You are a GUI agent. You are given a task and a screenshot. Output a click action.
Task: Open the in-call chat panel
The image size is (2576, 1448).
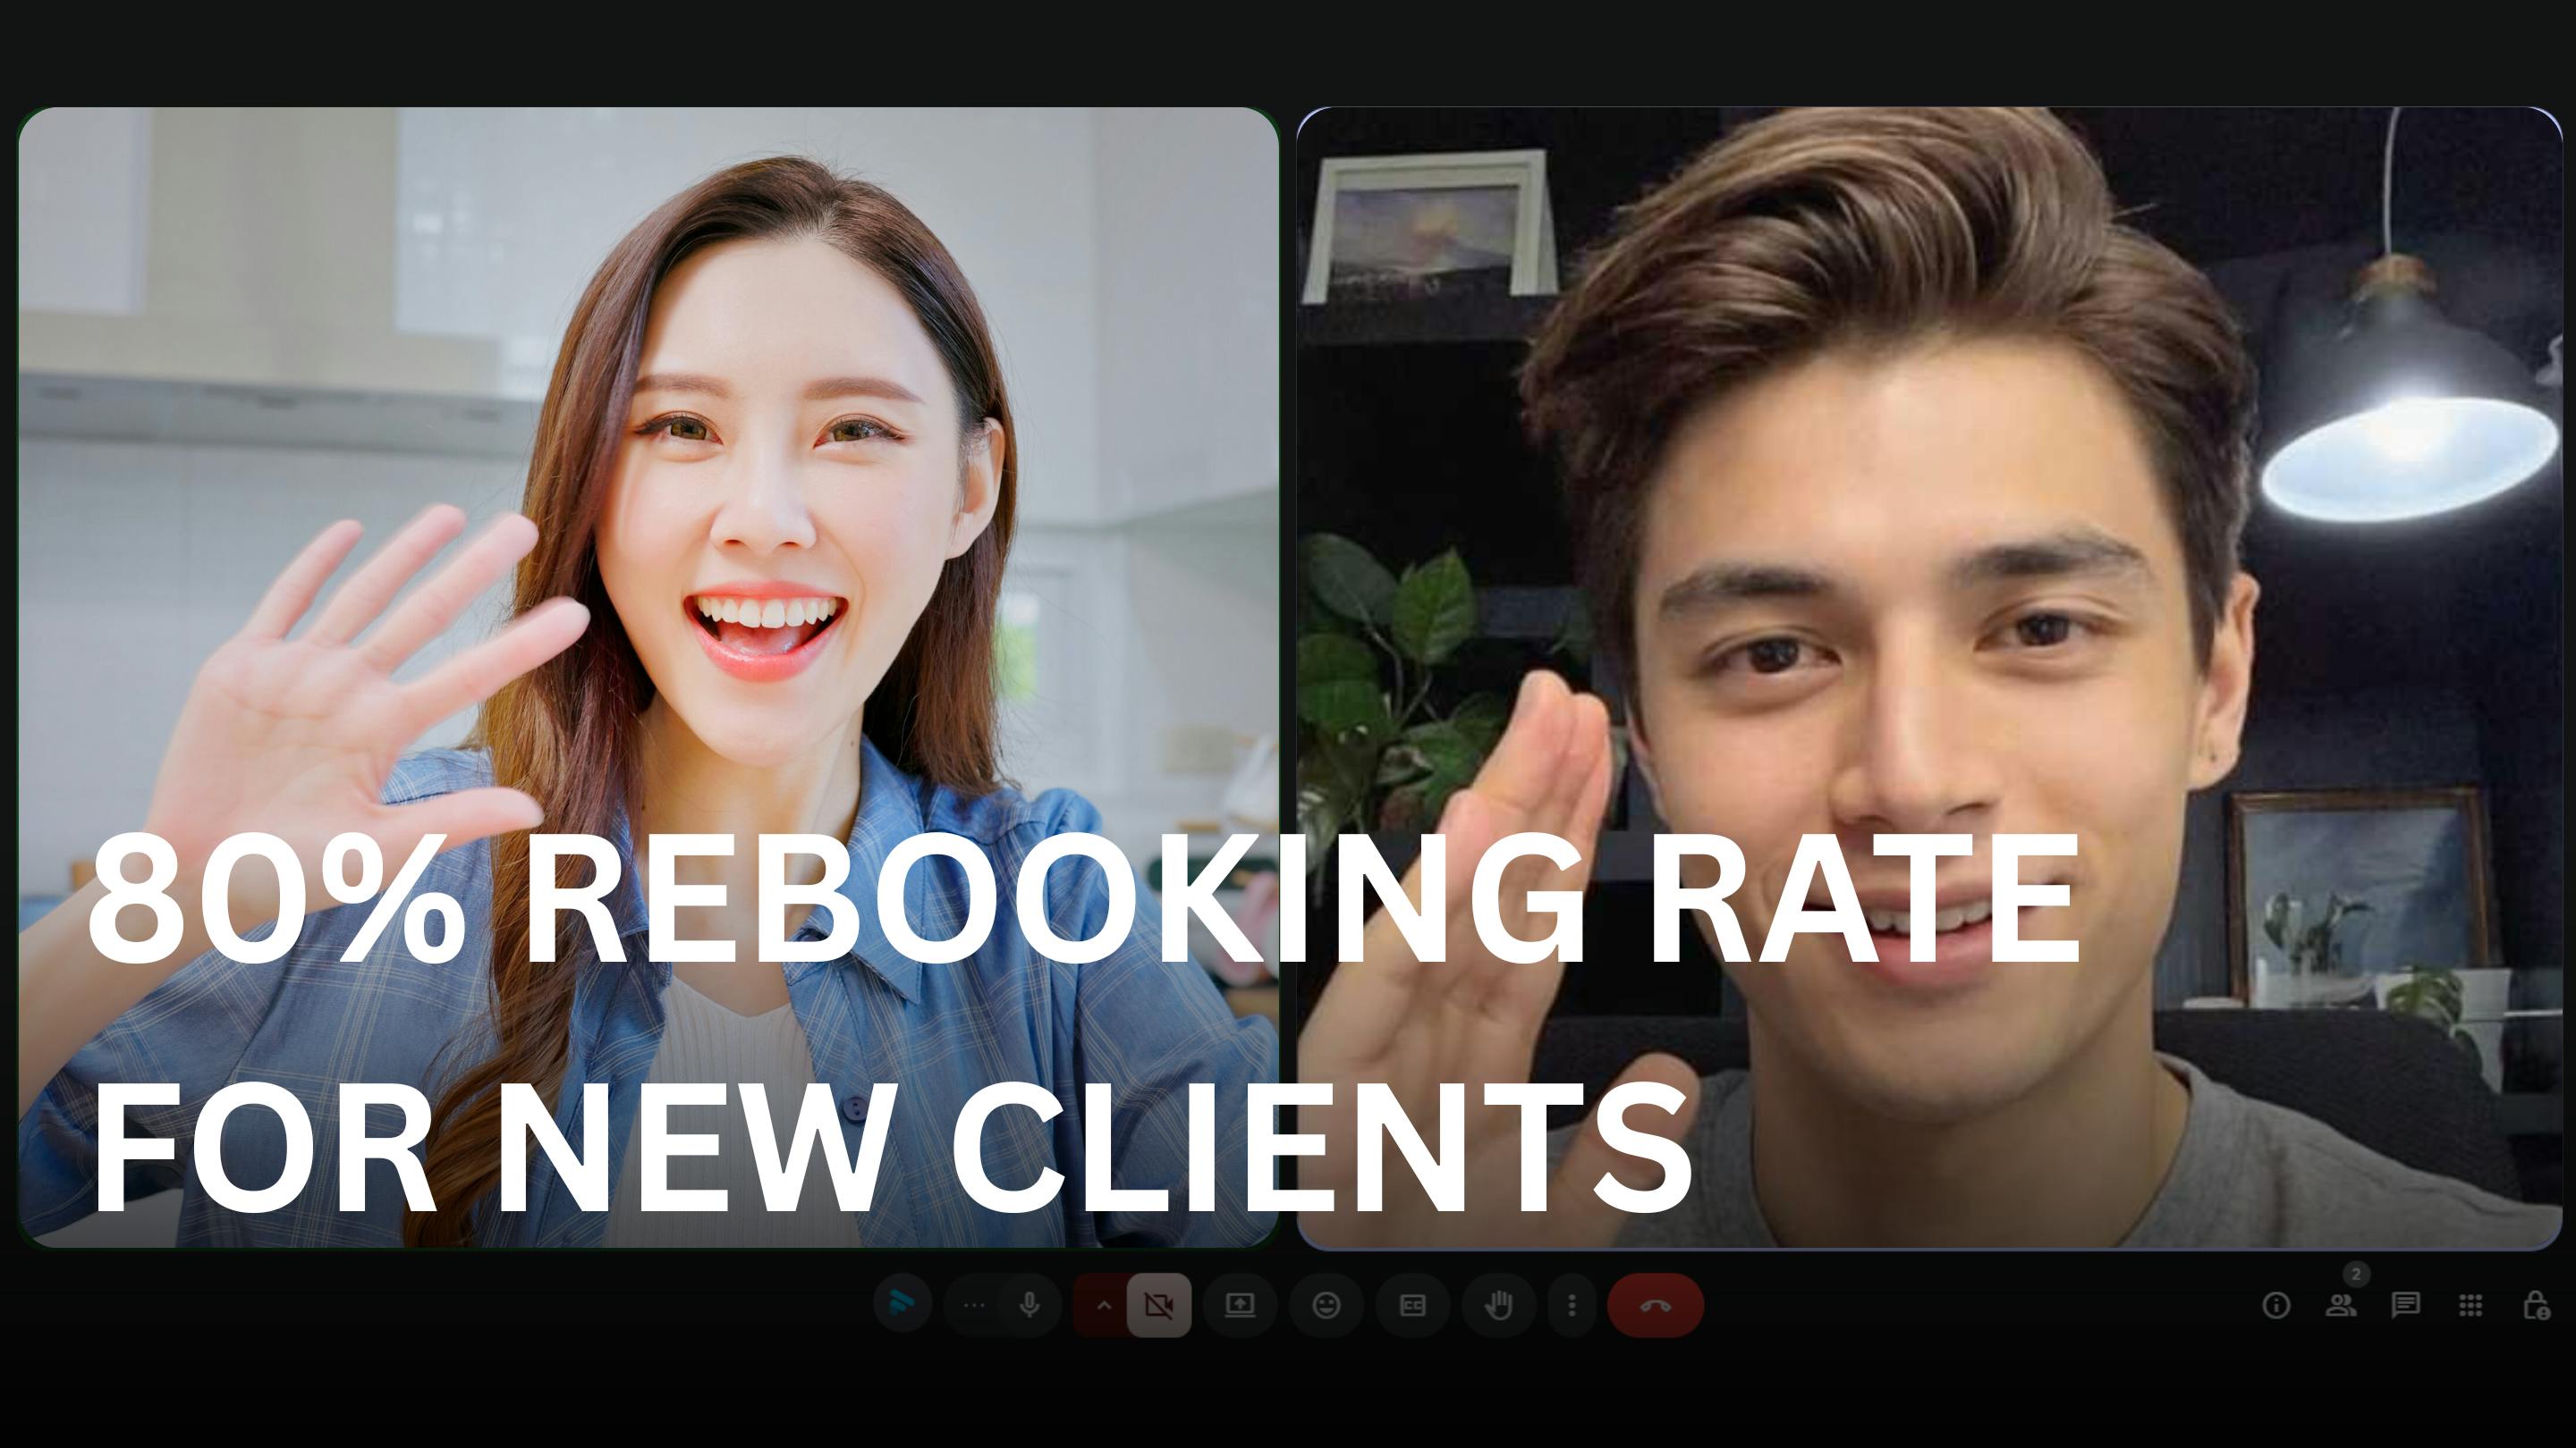click(x=2405, y=1305)
